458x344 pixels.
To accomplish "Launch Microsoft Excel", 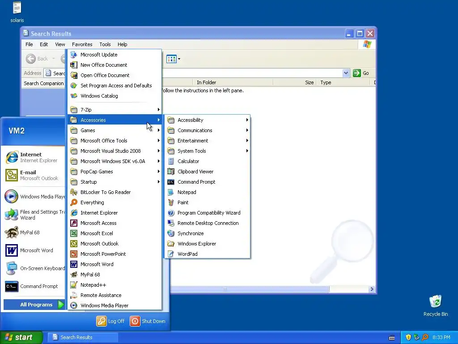I will (x=114, y=233).
